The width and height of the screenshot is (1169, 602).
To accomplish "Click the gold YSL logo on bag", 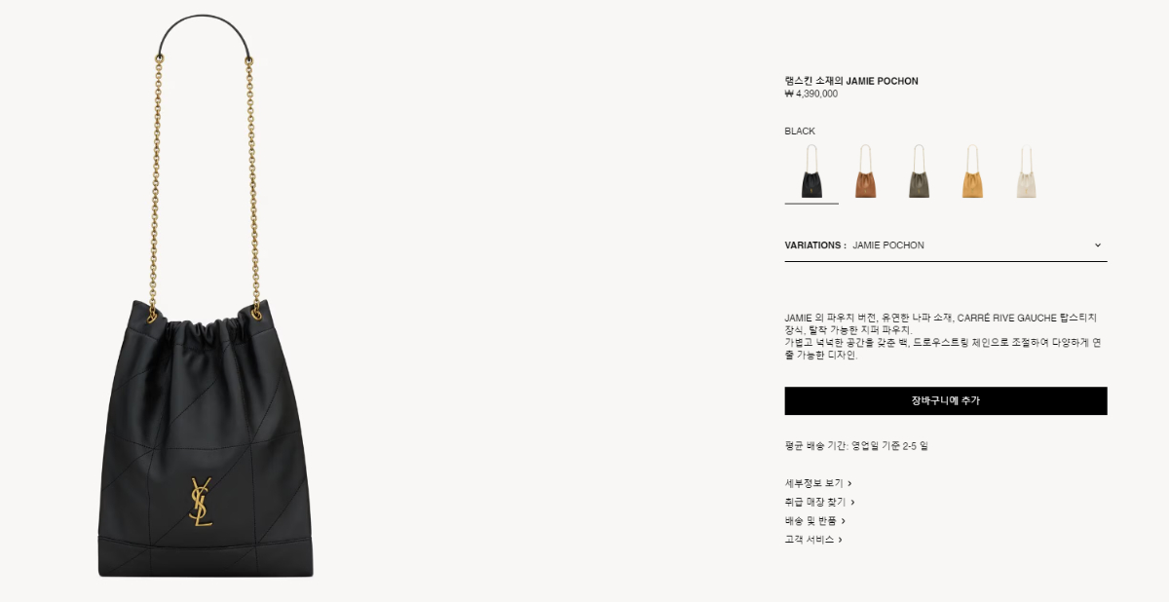I will [202, 502].
